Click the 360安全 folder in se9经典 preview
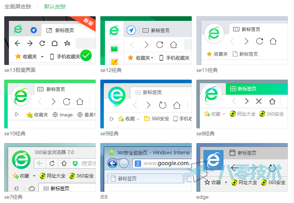 (156, 119)
